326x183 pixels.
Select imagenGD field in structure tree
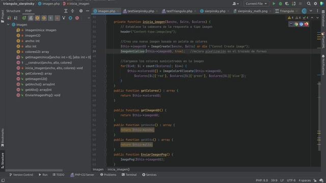pyautogui.click(x=33, y=36)
